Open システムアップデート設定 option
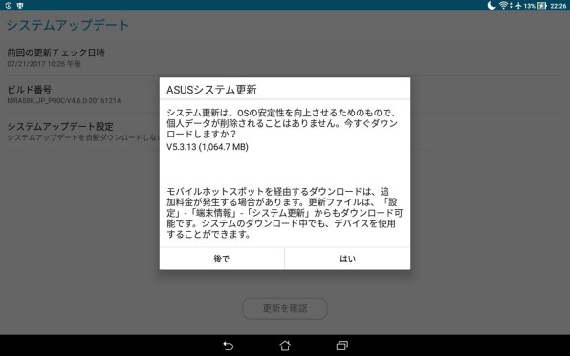Viewport: 570px width, 356px height. click(285, 131)
